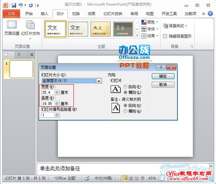
Task: Click the spell check status bar icon
Action: point(87,178)
